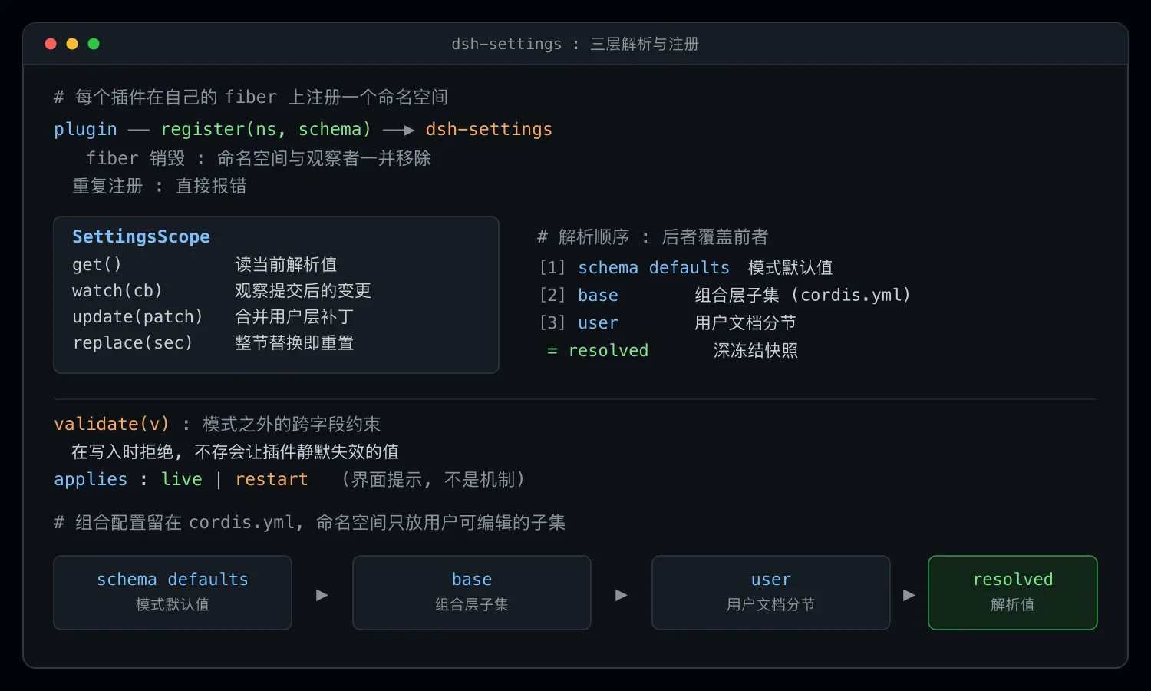This screenshot has height=691, width=1151.
Task: Click the green 'register(ns, schema)' call
Action: 265,130
